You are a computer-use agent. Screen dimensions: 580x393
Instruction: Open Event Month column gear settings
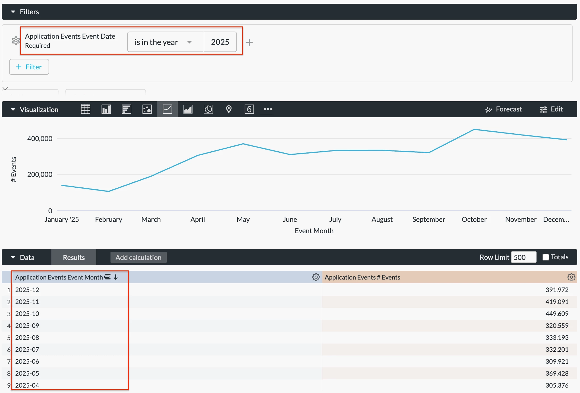click(x=316, y=277)
